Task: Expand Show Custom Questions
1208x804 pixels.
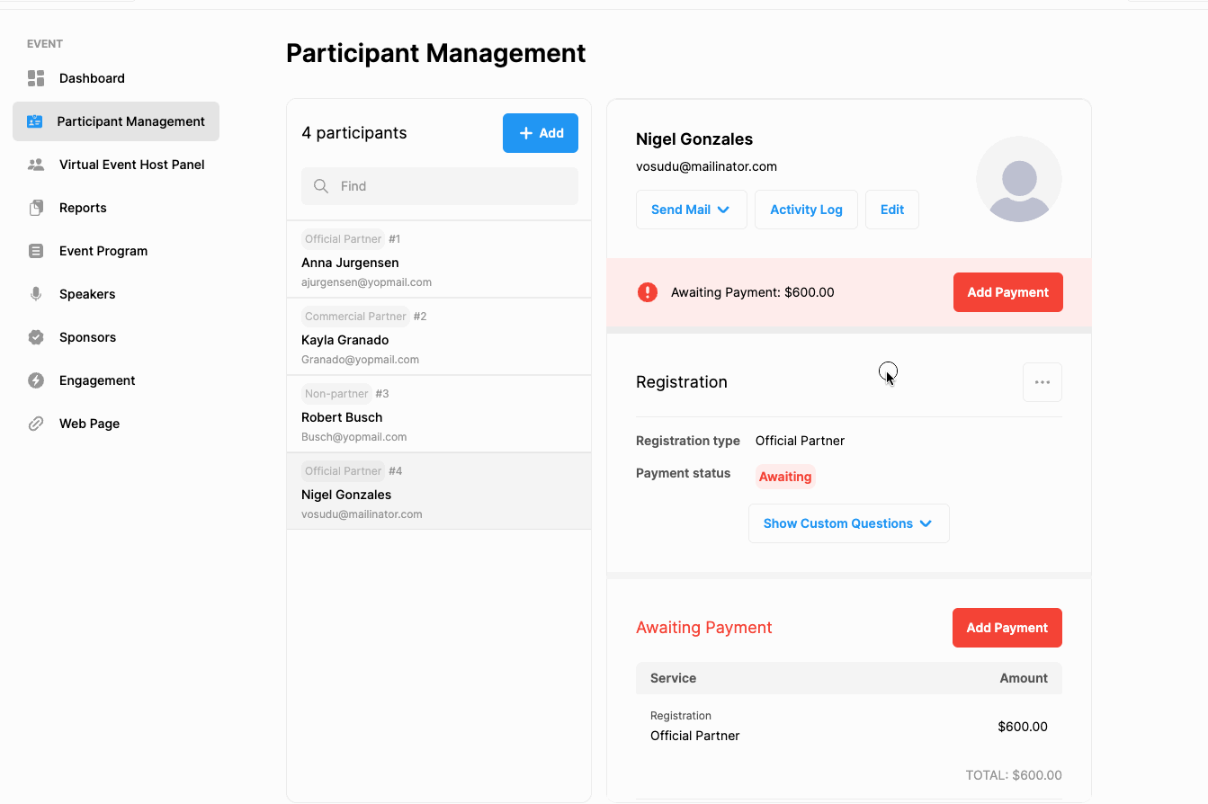Action: click(x=848, y=523)
